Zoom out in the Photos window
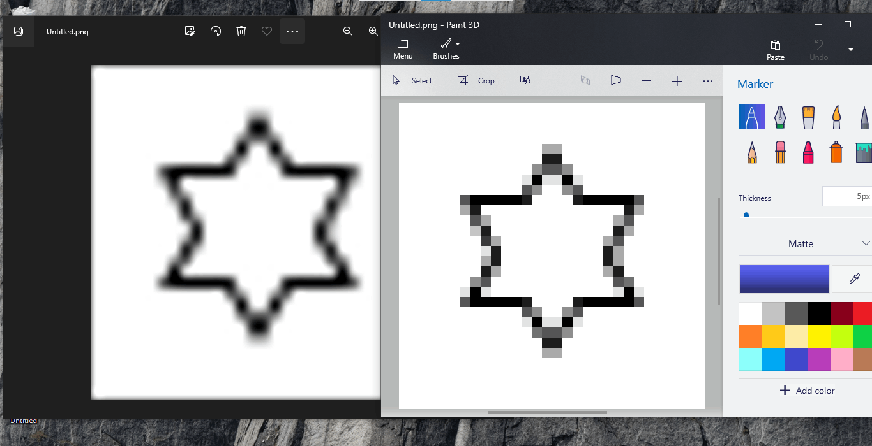 coord(348,31)
